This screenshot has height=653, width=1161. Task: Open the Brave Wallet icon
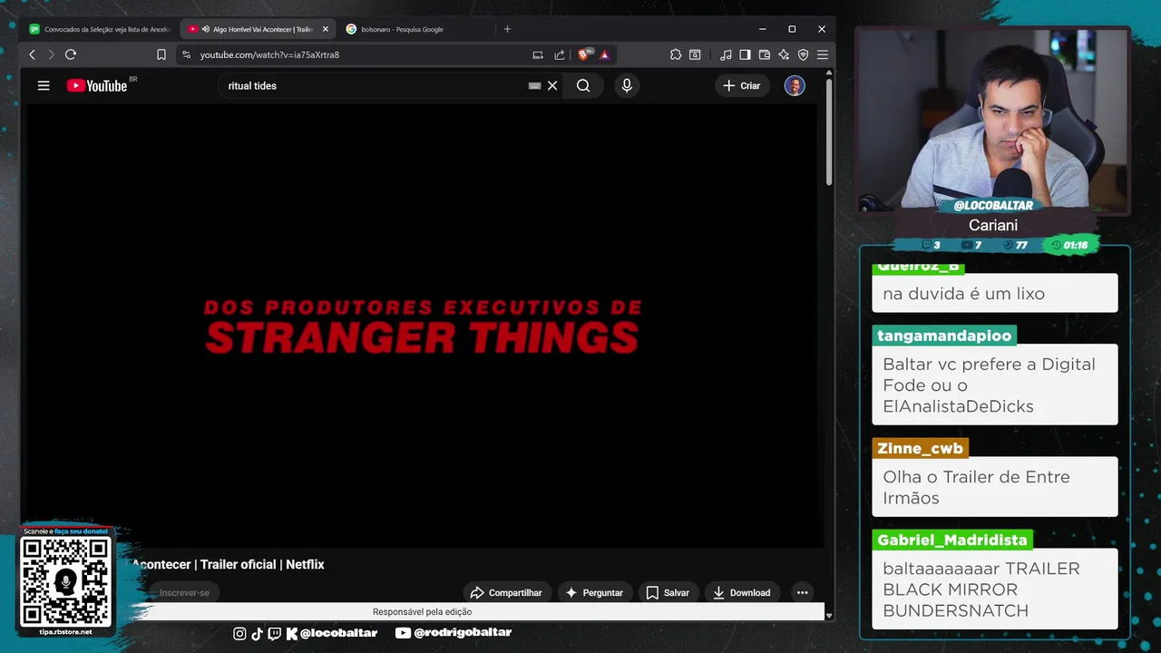click(x=764, y=54)
